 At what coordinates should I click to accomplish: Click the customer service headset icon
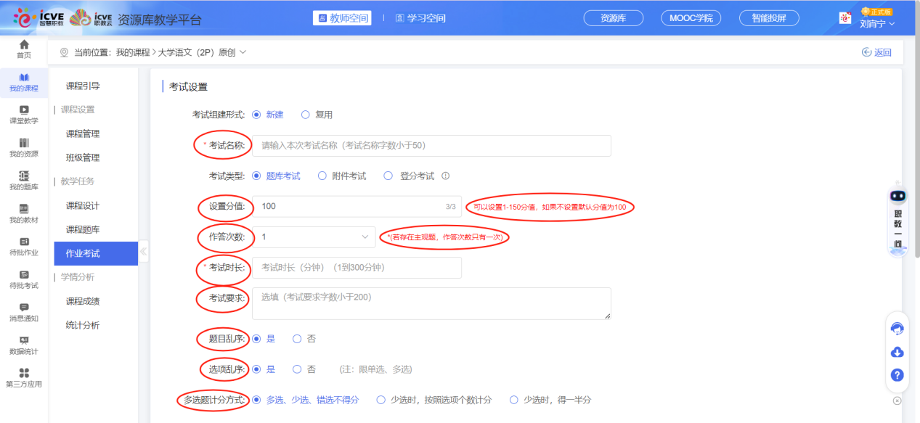tap(897, 328)
